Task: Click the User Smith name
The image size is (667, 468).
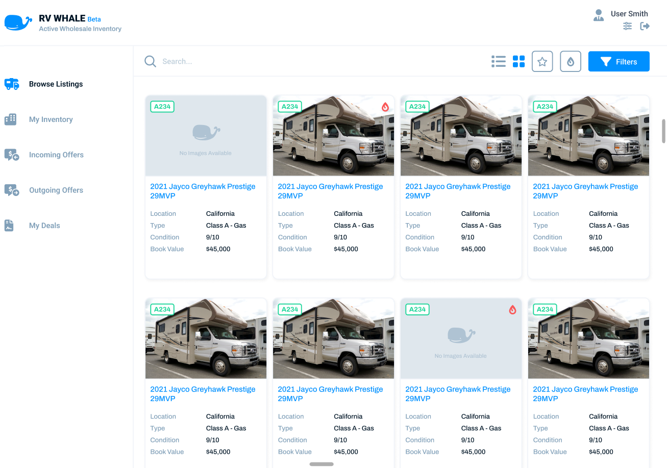Action: coord(629,14)
